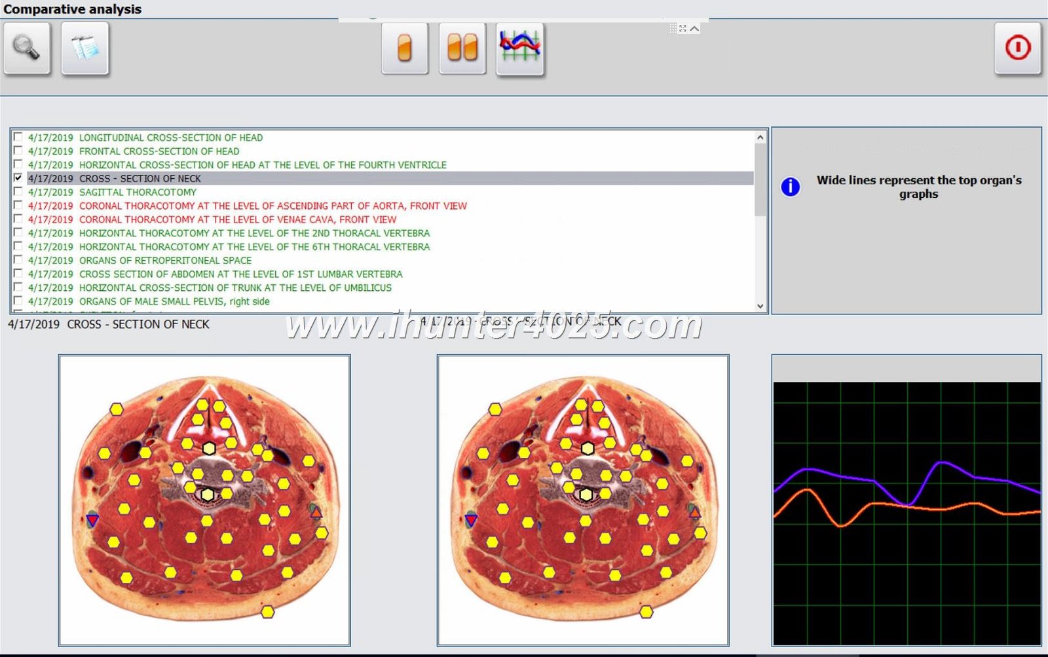Viewport: 1048px width, 657px height.
Task: Click the magnifying glass search icon
Action: coord(27,48)
